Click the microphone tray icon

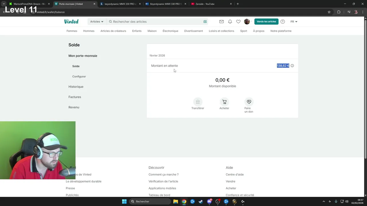point(336,201)
